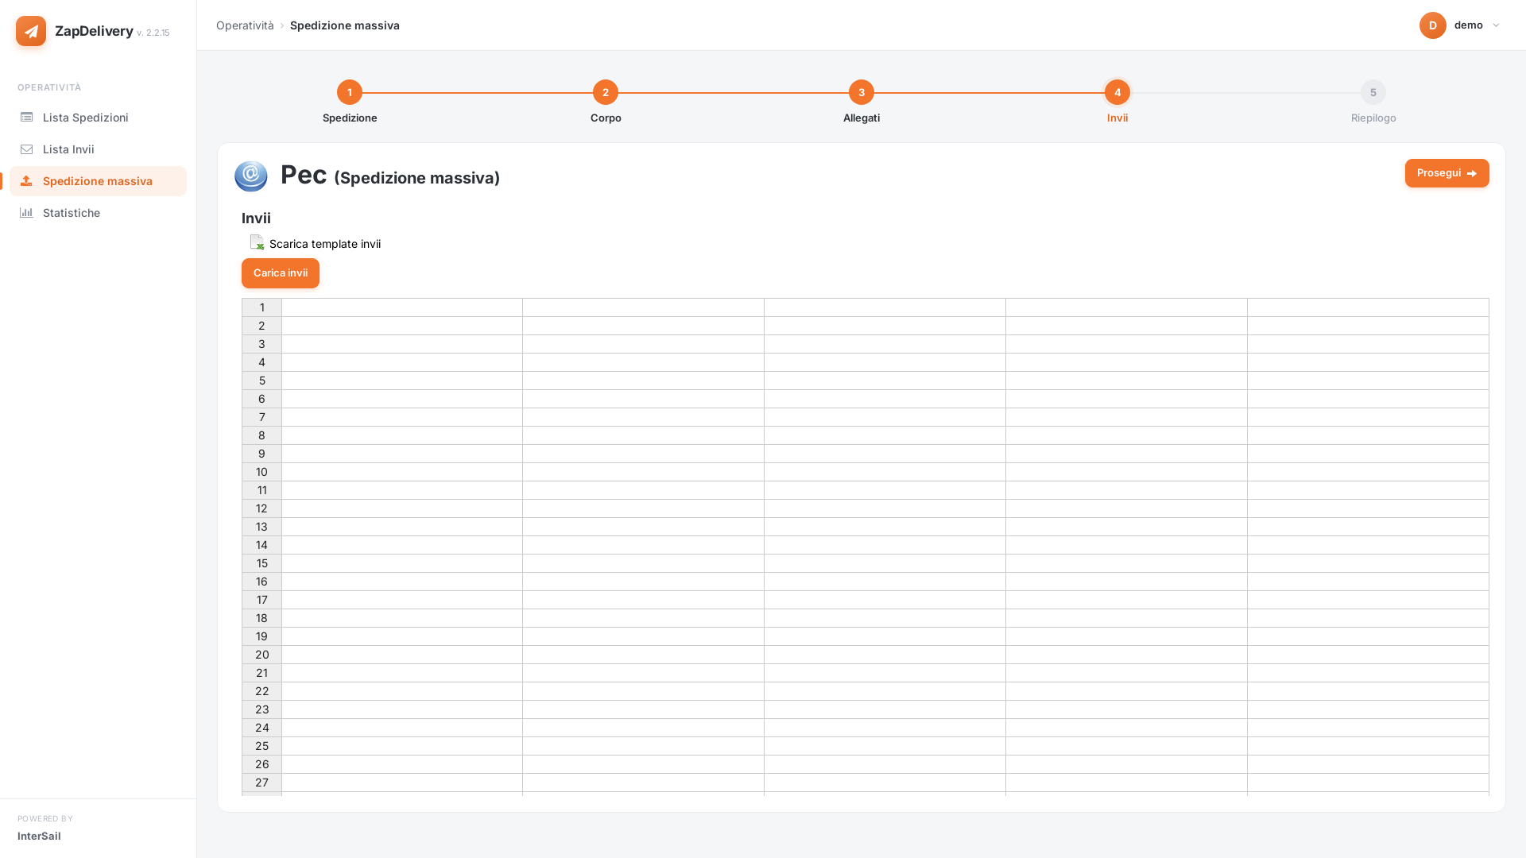Download via Scarica template invii link
Image resolution: width=1526 pixels, height=858 pixels.
(325, 244)
